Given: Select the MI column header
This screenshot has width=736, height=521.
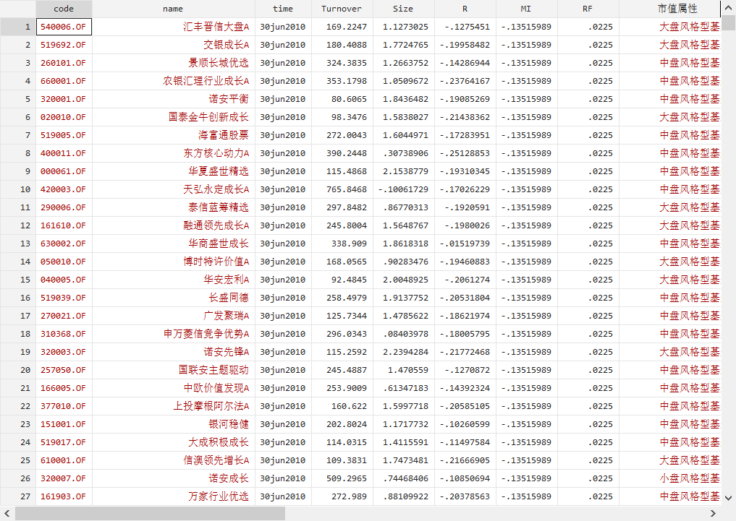Looking at the screenshot, I should (527, 9).
